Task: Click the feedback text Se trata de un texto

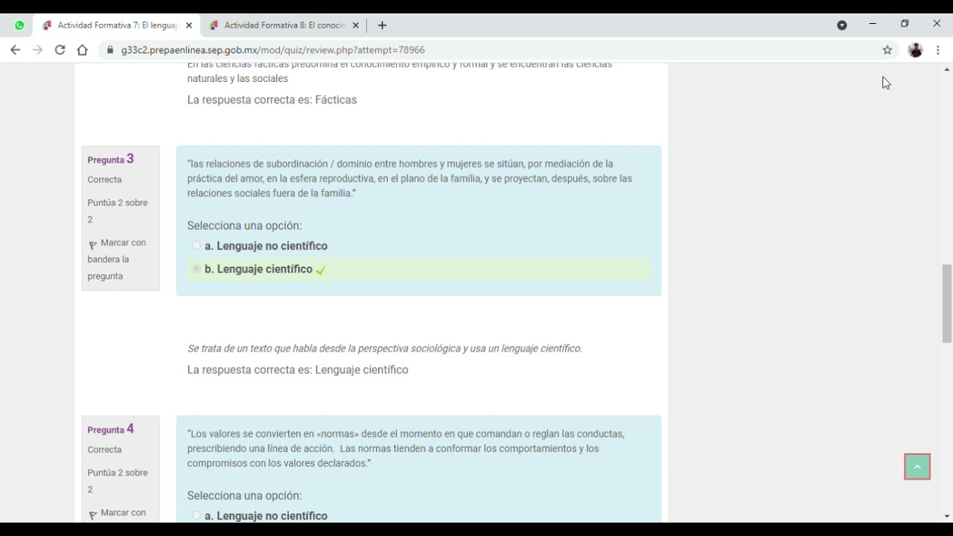Action: pyautogui.click(x=384, y=348)
